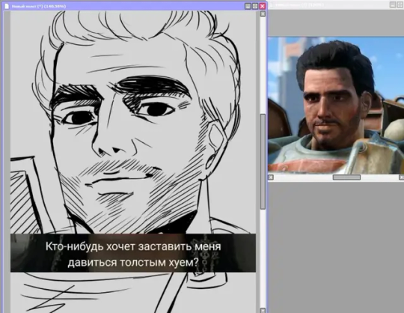Maximize the line-art drawing canvas window
The height and width of the screenshot is (313, 404).
click(x=255, y=6)
